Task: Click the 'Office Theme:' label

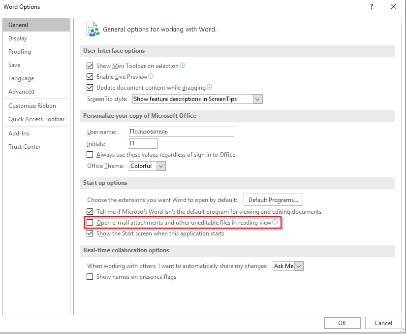Action: pos(105,166)
